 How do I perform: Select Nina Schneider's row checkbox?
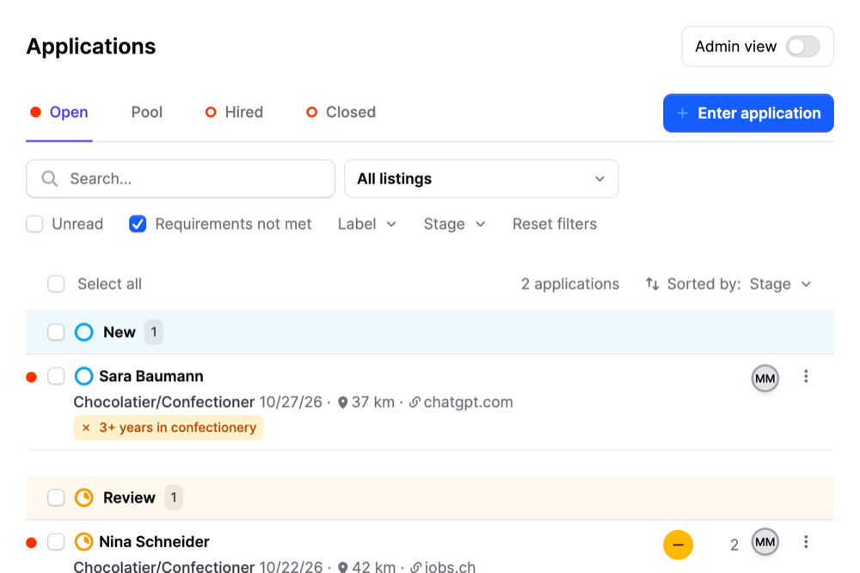click(x=56, y=542)
